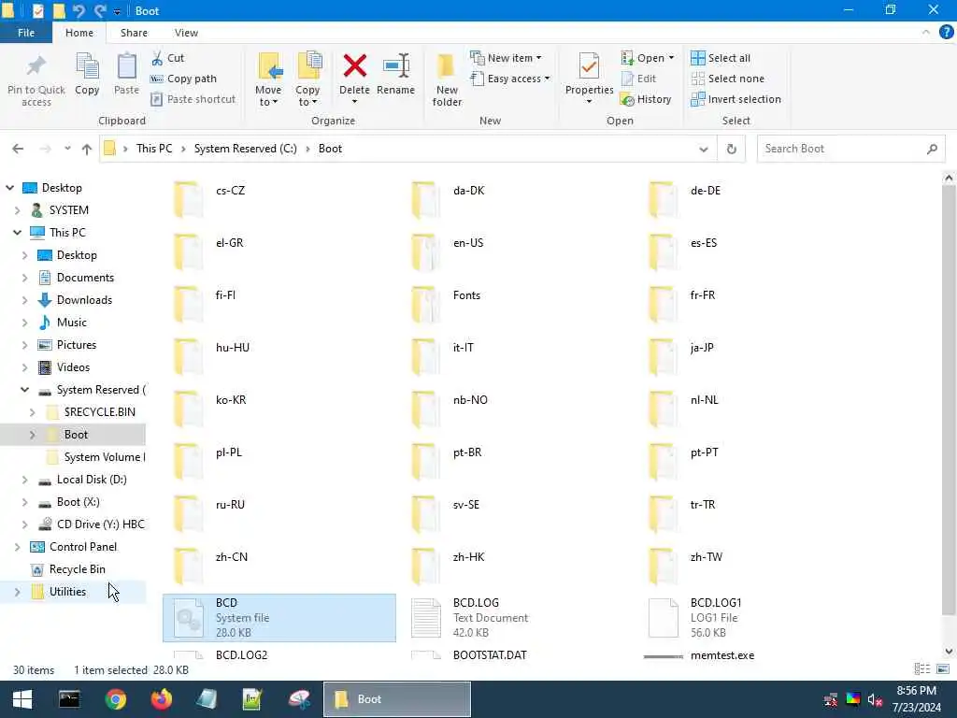The height and width of the screenshot is (718, 957).
Task: Switch to Details view in status bar
Action: point(922,669)
